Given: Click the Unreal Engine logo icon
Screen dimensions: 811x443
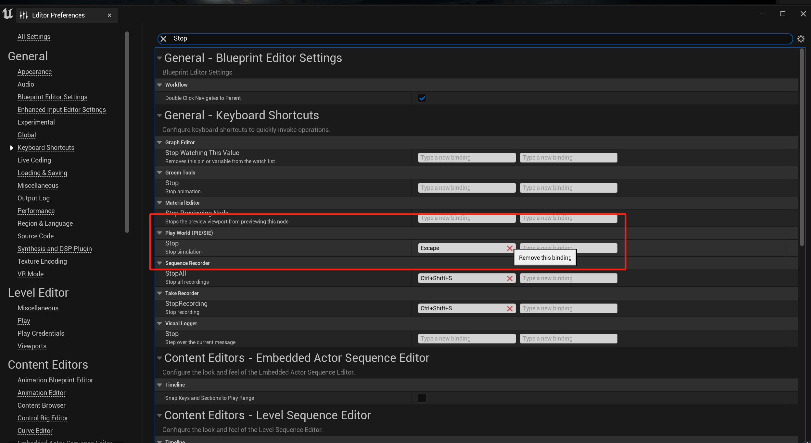Looking at the screenshot, I should pyautogui.click(x=7, y=14).
